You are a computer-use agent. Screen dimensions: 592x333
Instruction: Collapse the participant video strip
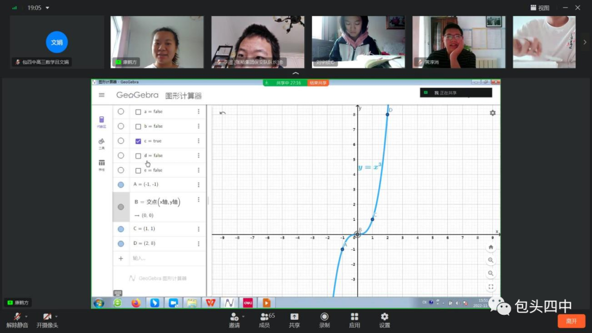(x=295, y=73)
